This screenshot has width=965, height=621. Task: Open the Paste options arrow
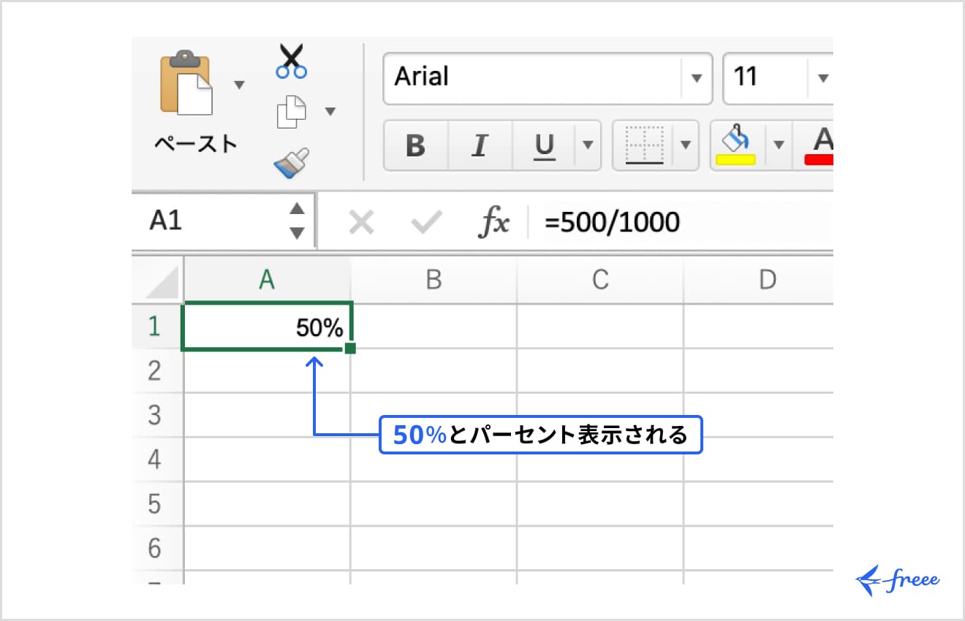239,85
